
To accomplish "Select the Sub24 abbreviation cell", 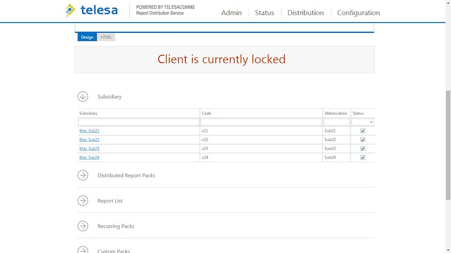I will pos(336,157).
